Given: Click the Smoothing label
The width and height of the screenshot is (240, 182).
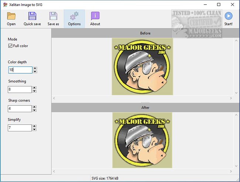Looking at the screenshot, I should pyautogui.click(x=17, y=81).
